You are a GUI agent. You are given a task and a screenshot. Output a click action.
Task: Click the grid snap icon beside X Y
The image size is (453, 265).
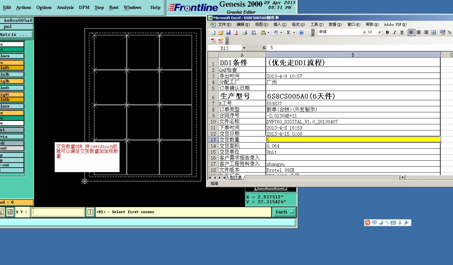10,212
